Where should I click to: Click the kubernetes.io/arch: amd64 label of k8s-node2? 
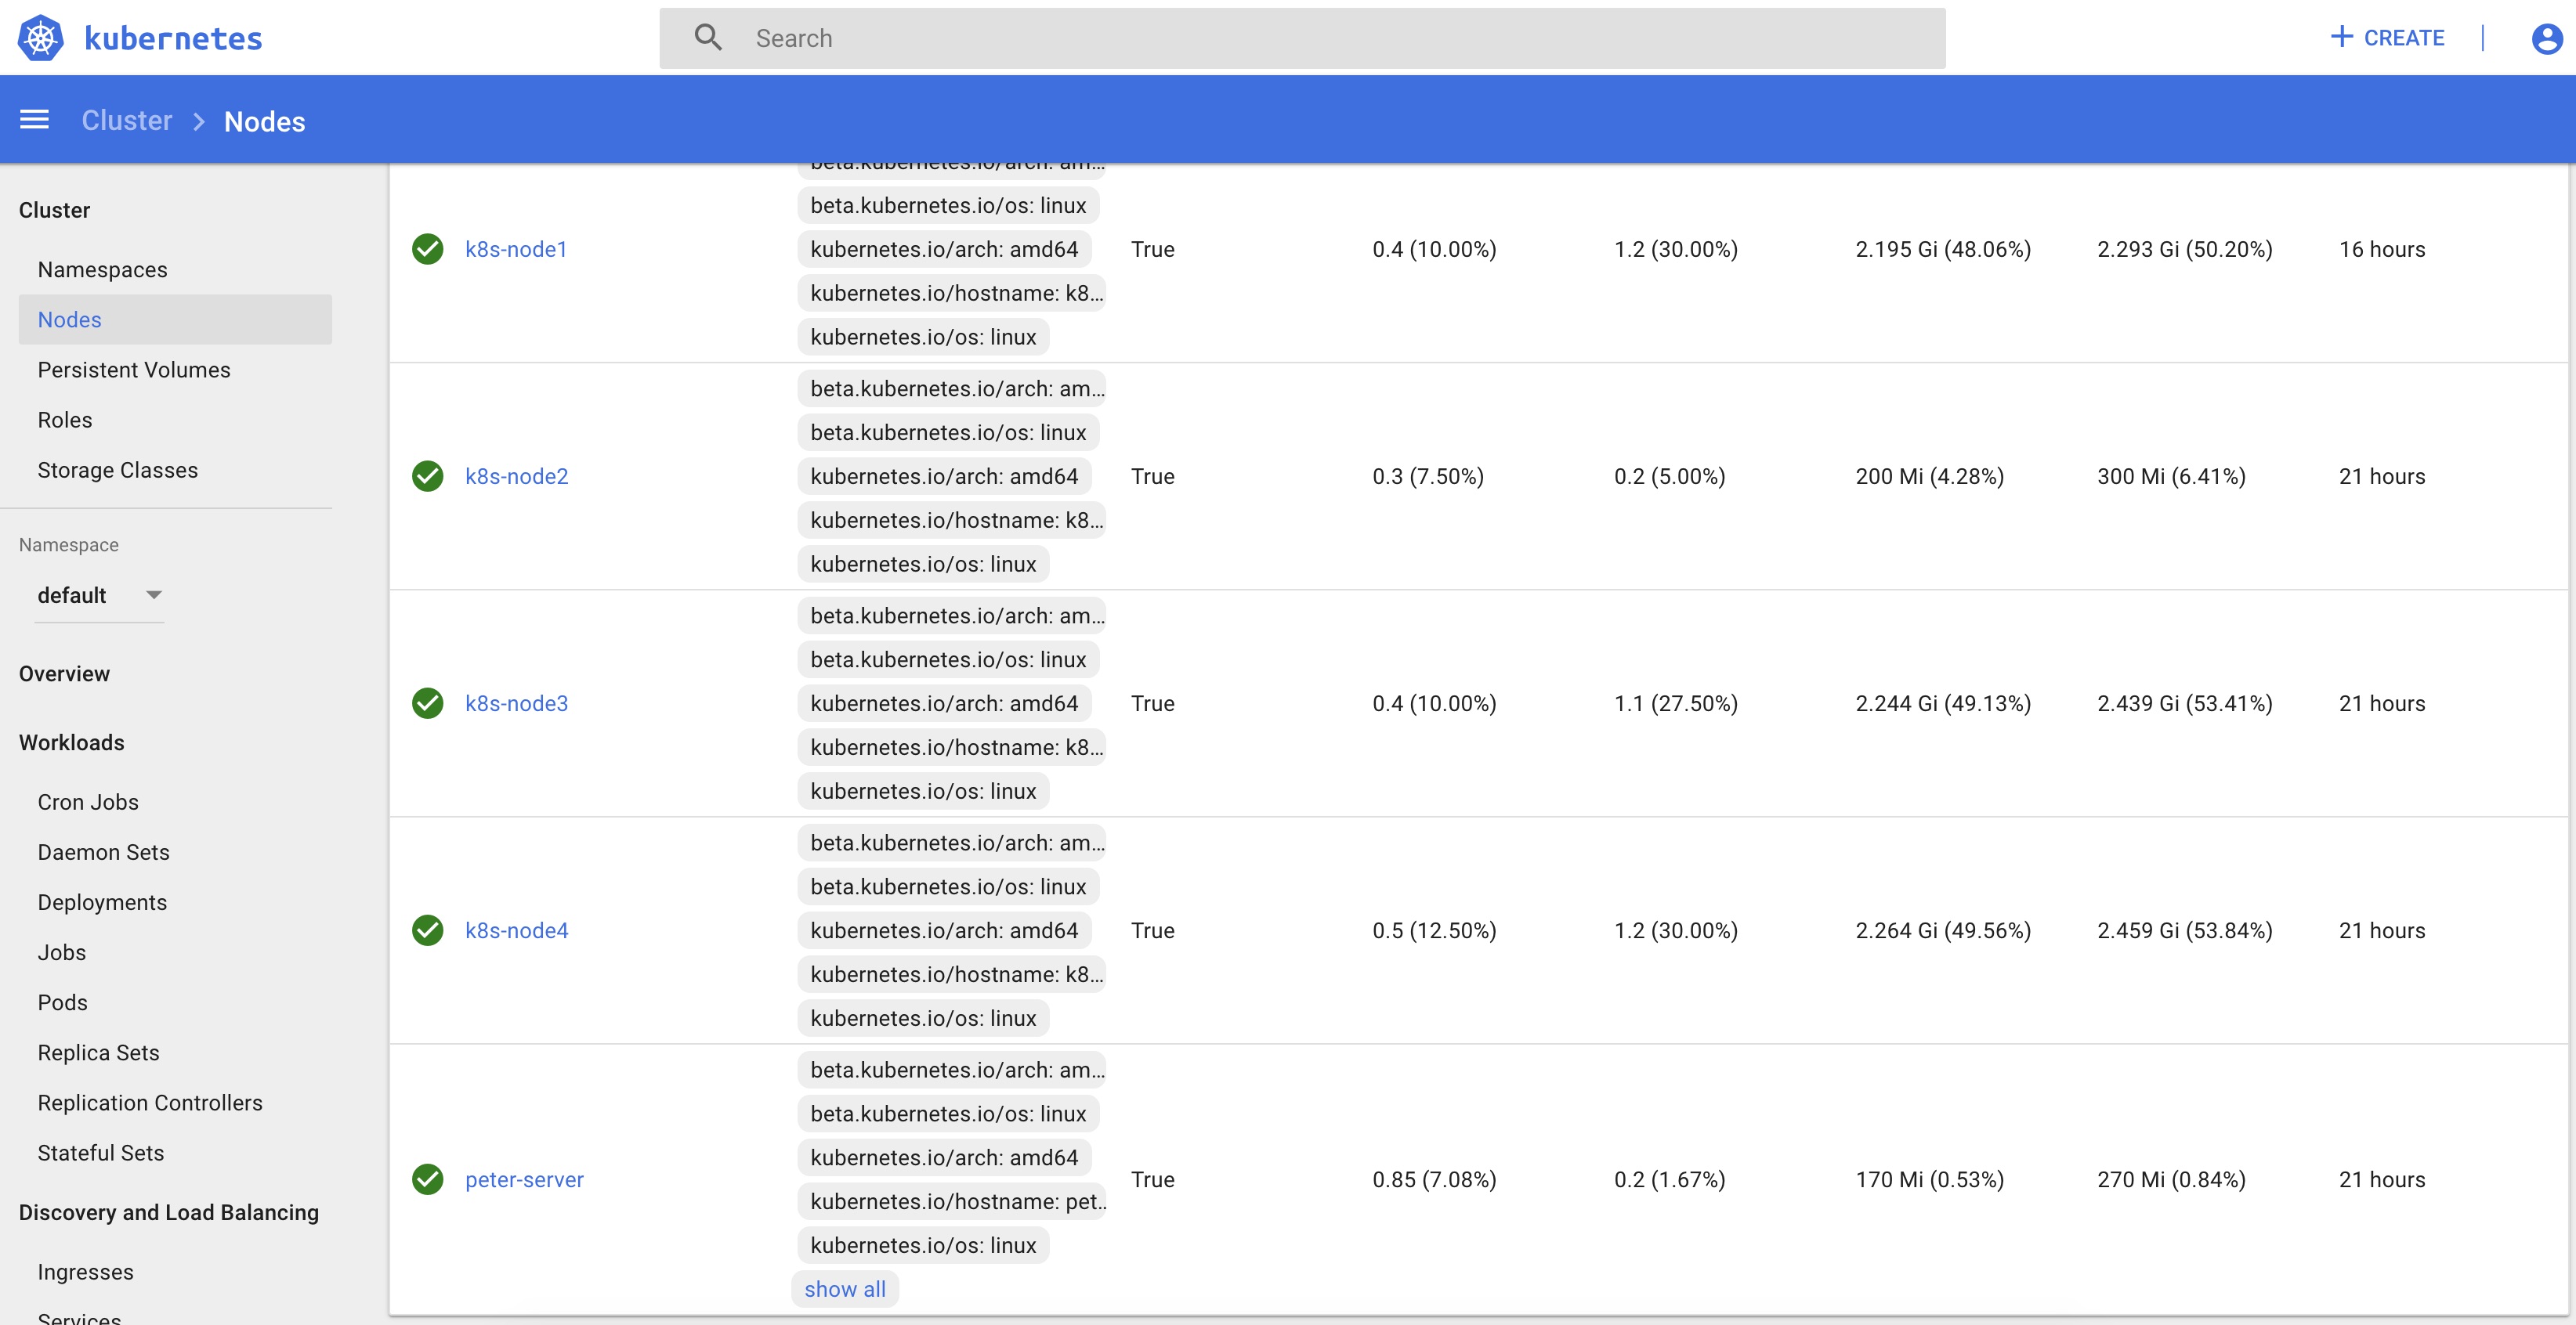944,477
